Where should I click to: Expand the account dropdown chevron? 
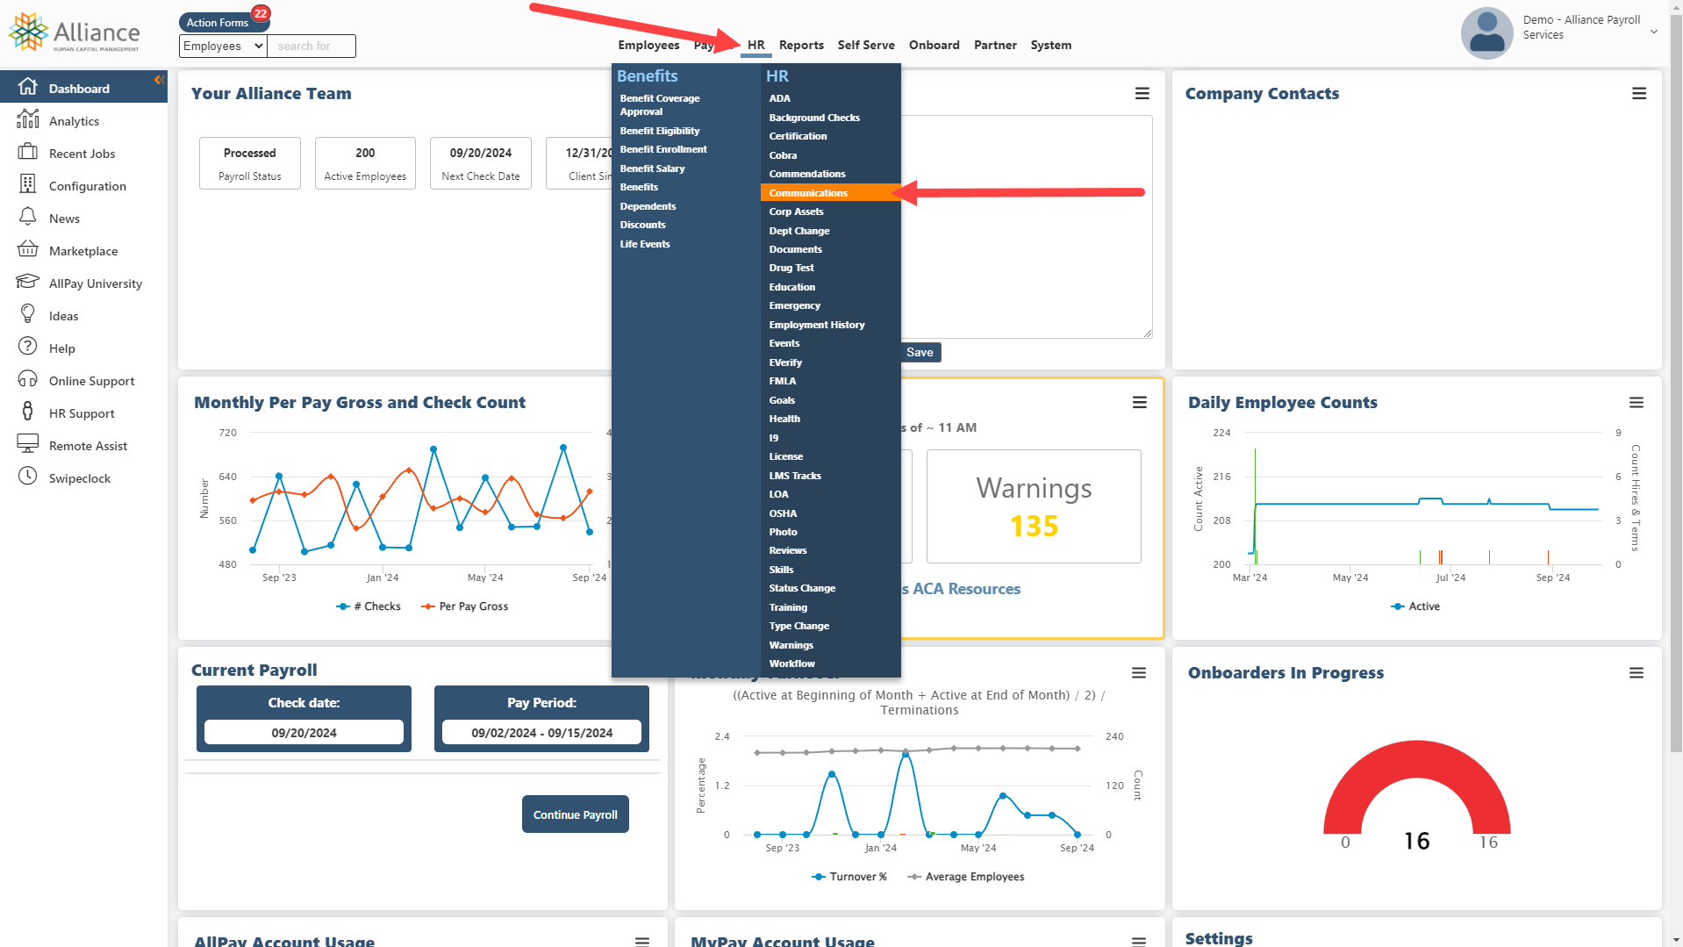click(1654, 32)
